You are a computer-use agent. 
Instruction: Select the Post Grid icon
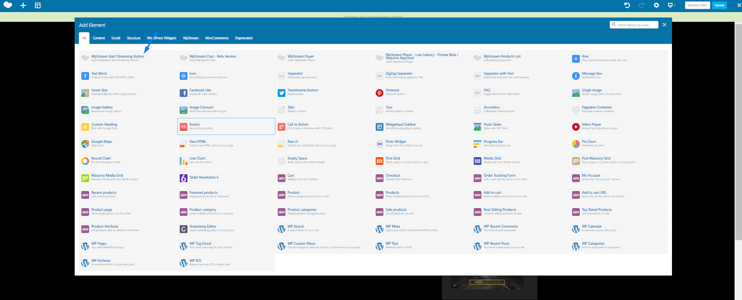[379, 161]
